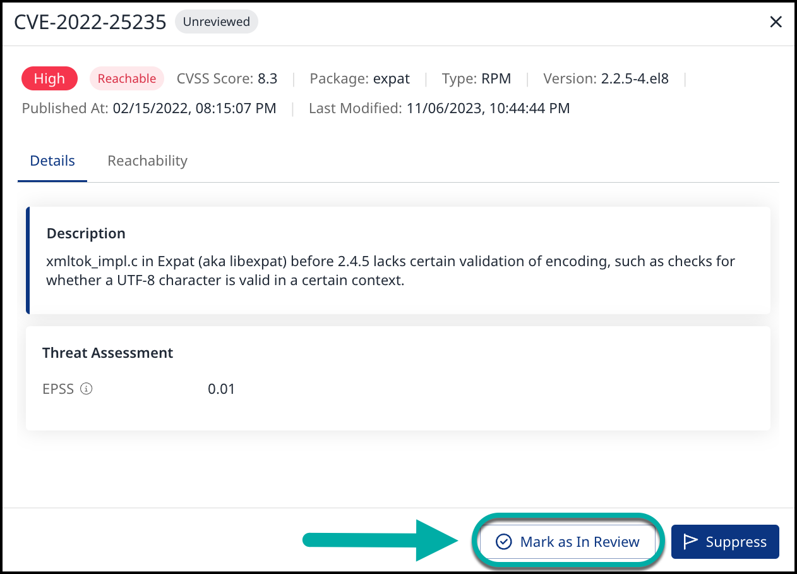The width and height of the screenshot is (797, 574).
Task: Click the CVE-2022-25235 title
Action: (90, 22)
